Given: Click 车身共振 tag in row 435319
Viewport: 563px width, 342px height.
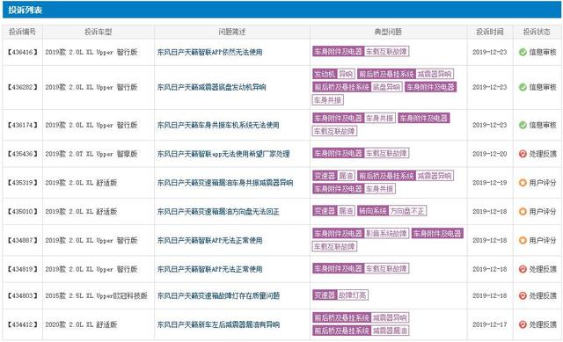Looking at the screenshot, I should point(380,188).
